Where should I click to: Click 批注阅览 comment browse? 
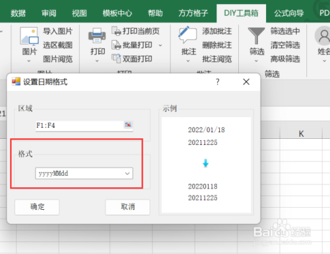[x=217, y=59]
